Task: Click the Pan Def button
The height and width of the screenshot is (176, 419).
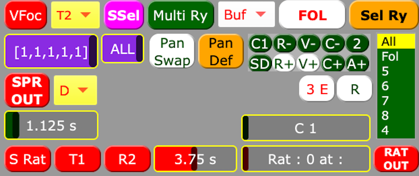Action: click(x=221, y=51)
